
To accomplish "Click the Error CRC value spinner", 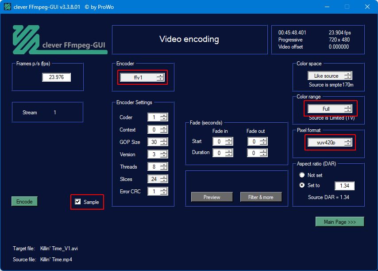I will (158, 191).
